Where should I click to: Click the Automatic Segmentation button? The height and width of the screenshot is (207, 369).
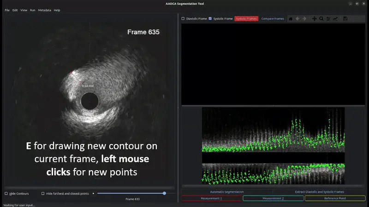pos(226,192)
